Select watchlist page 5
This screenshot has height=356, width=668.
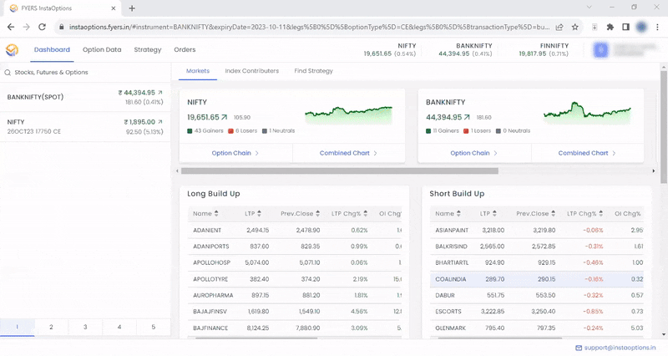[x=154, y=327]
